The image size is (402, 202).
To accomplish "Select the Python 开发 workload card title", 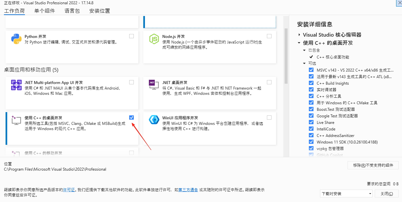I will 35,36.
